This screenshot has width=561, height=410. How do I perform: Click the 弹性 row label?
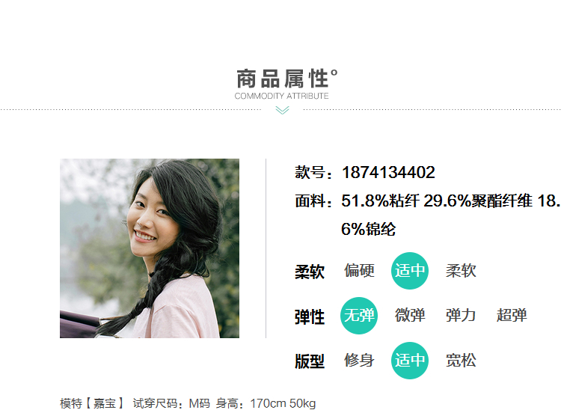point(310,317)
